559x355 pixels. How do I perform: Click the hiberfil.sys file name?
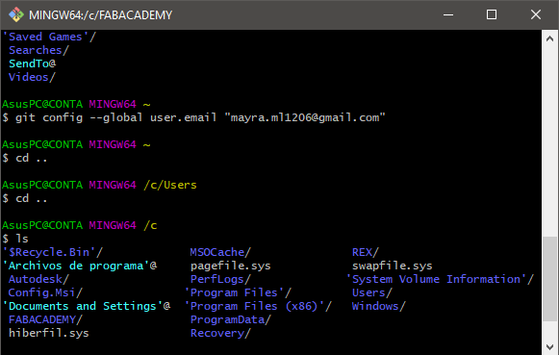click(49, 333)
